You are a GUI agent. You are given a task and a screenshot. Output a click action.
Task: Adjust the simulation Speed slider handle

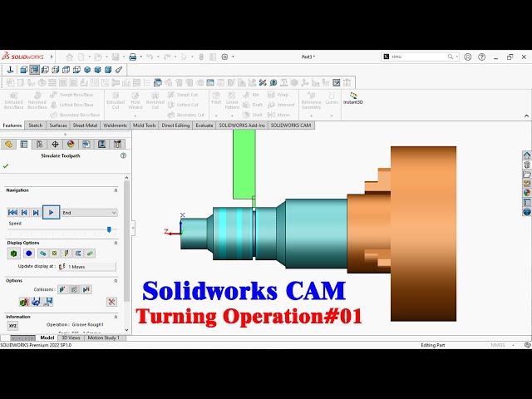coord(109,229)
